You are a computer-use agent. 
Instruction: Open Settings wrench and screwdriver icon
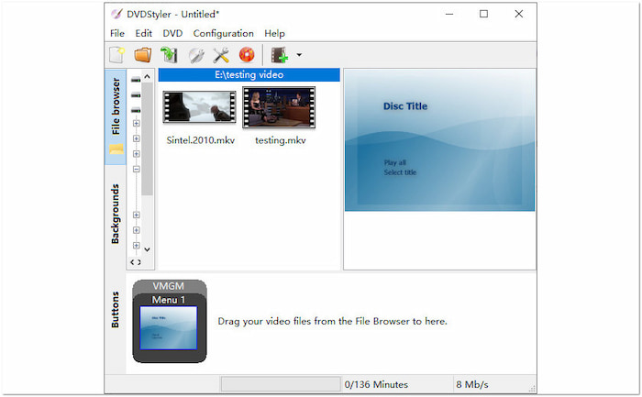[221, 55]
